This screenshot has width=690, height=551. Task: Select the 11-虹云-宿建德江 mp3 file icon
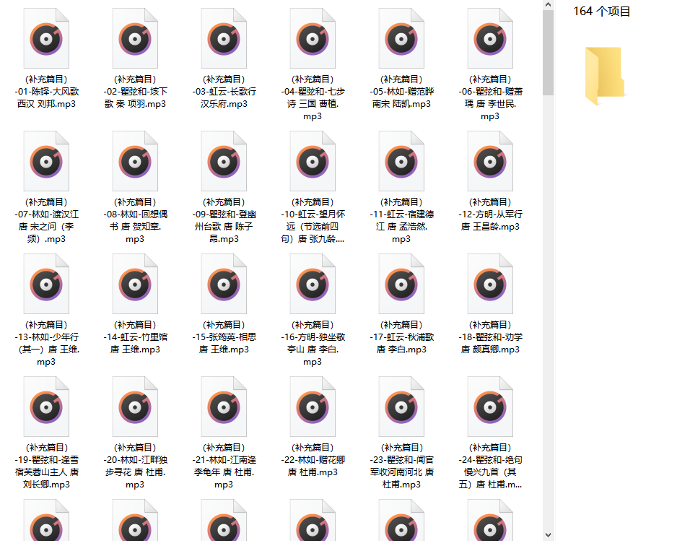point(401,161)
